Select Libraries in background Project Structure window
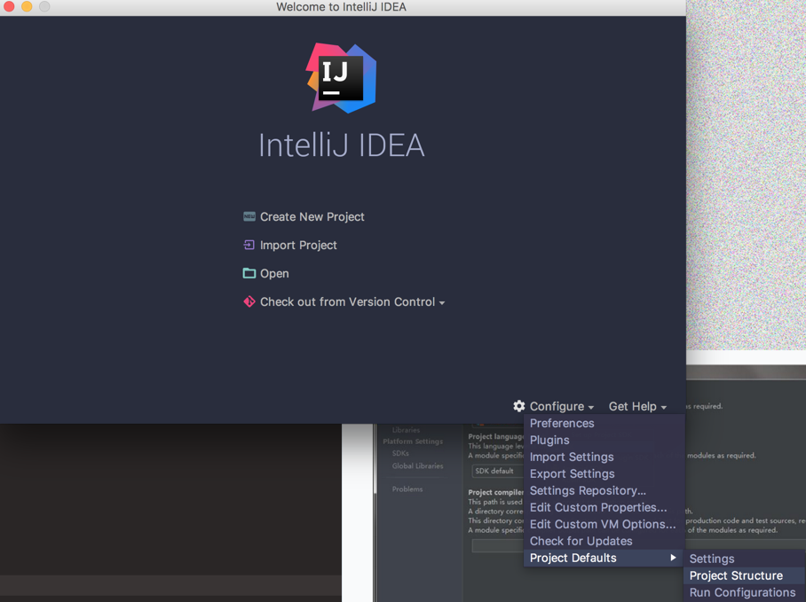 406,430
